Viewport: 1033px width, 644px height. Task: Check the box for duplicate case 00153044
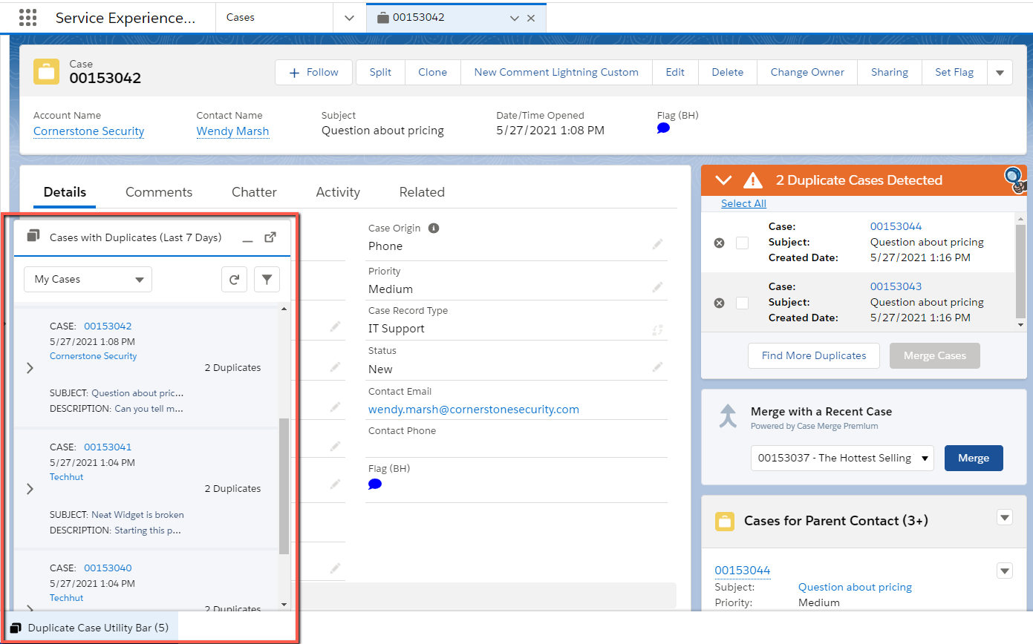click(742, 243)
